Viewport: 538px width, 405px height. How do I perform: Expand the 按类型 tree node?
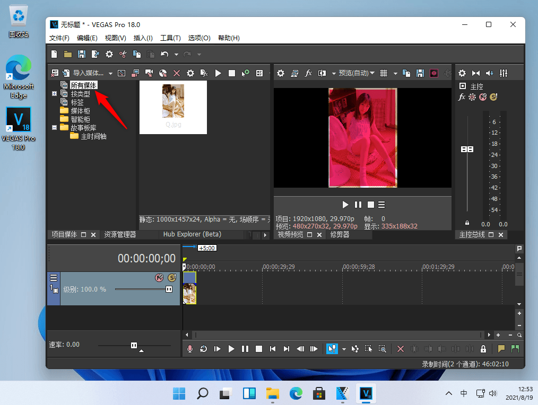(x=54, y=93)
